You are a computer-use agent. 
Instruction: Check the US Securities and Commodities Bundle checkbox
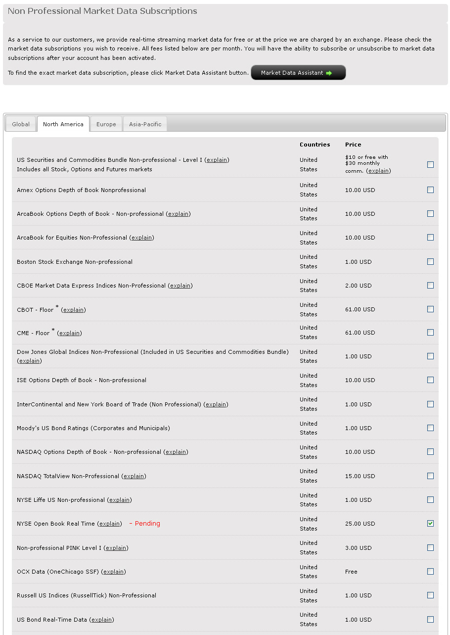(430, 165)
